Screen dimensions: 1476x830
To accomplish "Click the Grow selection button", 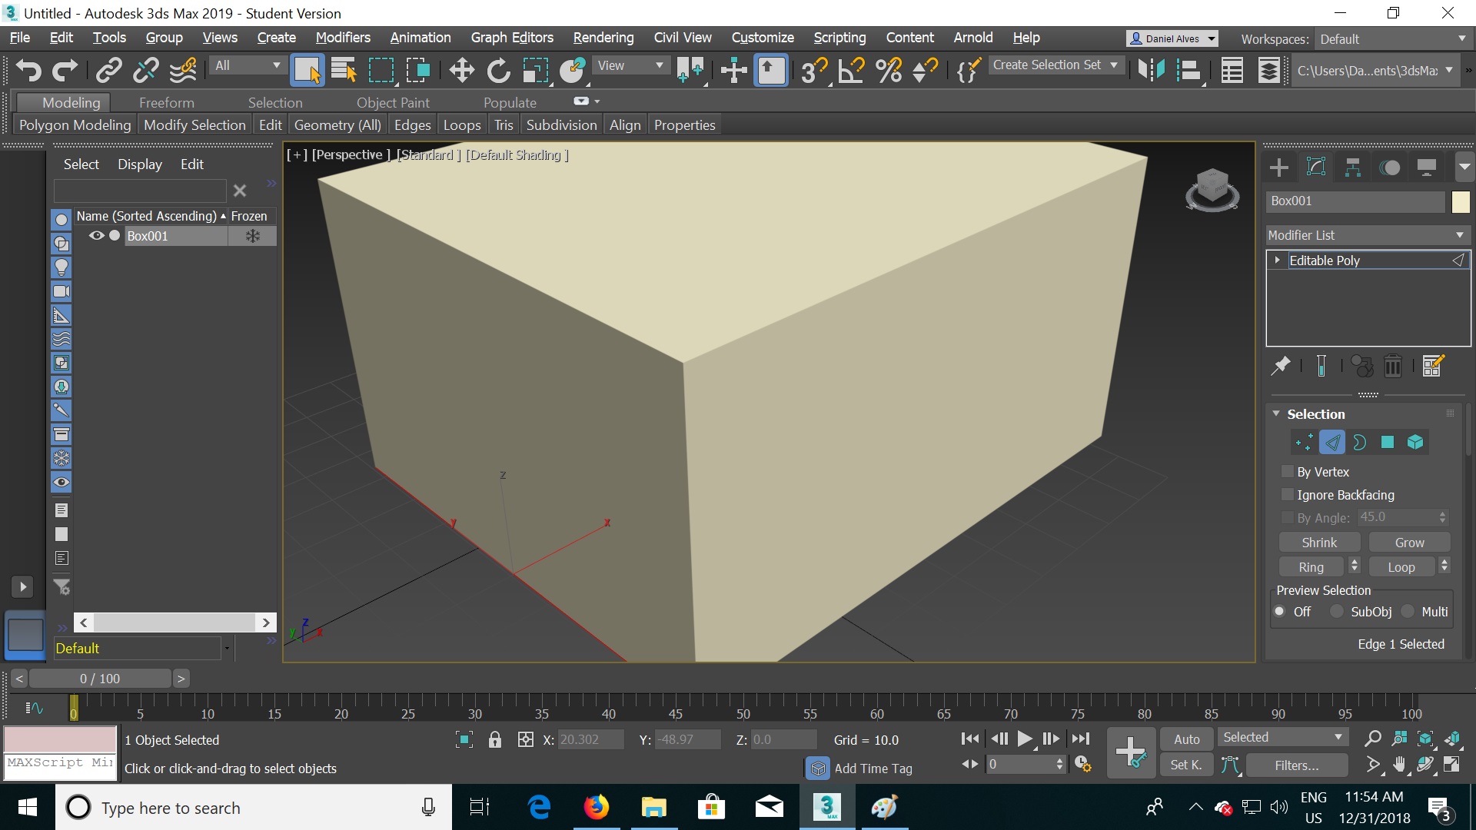I will tap(1409, 542).
